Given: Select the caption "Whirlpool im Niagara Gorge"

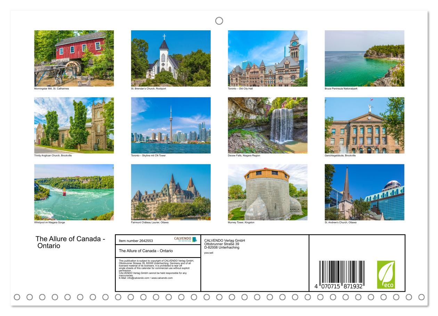Looking at the screenshot, I should click(x=50, y=222).
